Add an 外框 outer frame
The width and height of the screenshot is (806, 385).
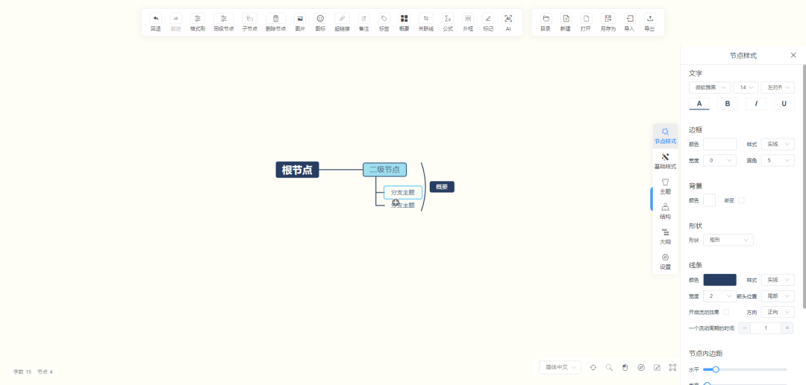468,19
